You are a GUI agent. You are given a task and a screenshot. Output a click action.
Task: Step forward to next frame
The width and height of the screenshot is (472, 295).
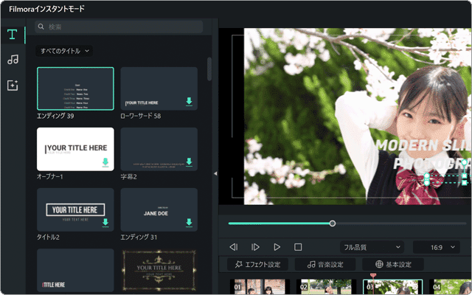[255, 247]
